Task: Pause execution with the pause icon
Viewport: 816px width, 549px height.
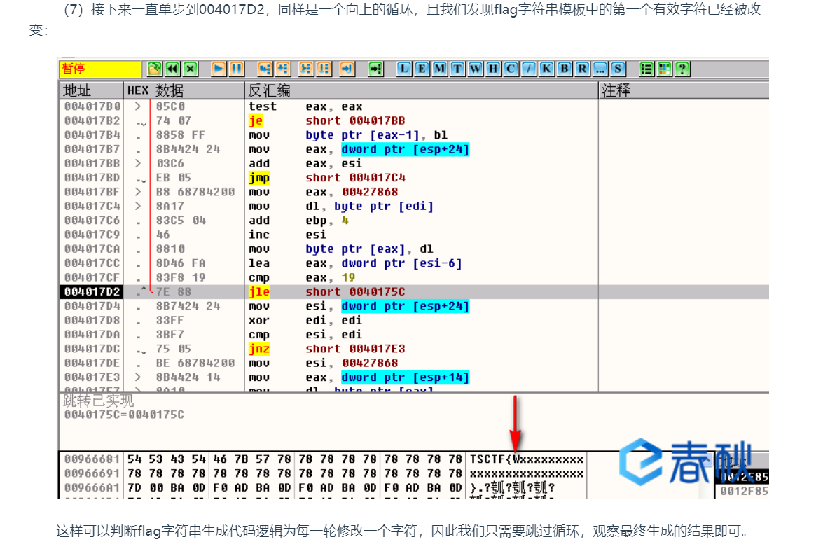Action: [237, 69]
